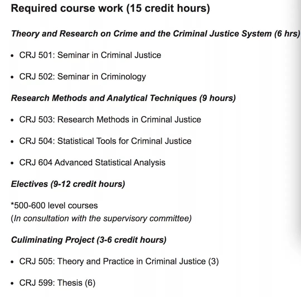Click CRJ 501: Seminar in Criminal Justice
Viewport: 301px width, 297px height.
[90, 55]
